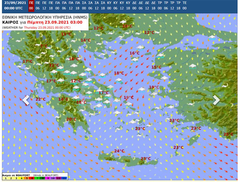Click the rain cloud icon over central Turkey
Image resolution: width=242 pixels, height=182 pixels.
[x=193, y=66]
